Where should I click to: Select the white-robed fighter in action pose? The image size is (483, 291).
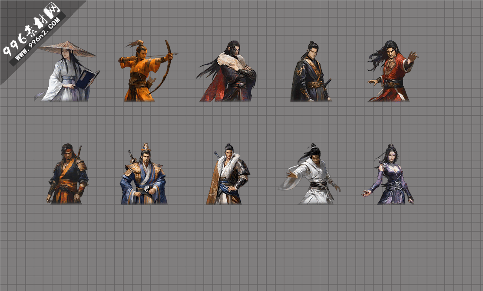coord(309,174)
